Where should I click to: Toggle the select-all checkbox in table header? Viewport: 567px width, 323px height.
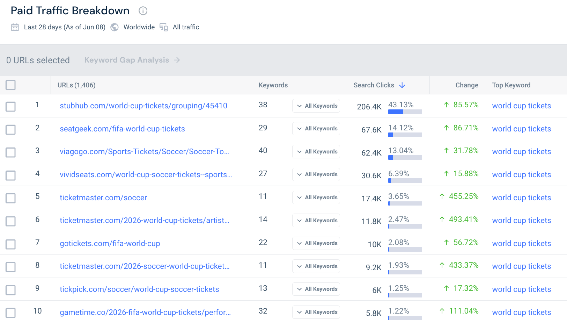point(10,85)
